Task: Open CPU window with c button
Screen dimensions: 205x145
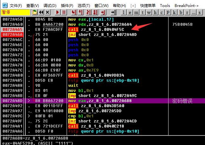Action: point(162,12)
